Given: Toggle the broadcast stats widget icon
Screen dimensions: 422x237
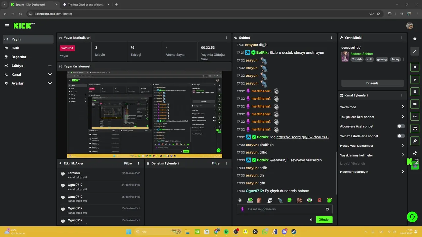Looking at the screenshot, I should click(x=415, y=116).
